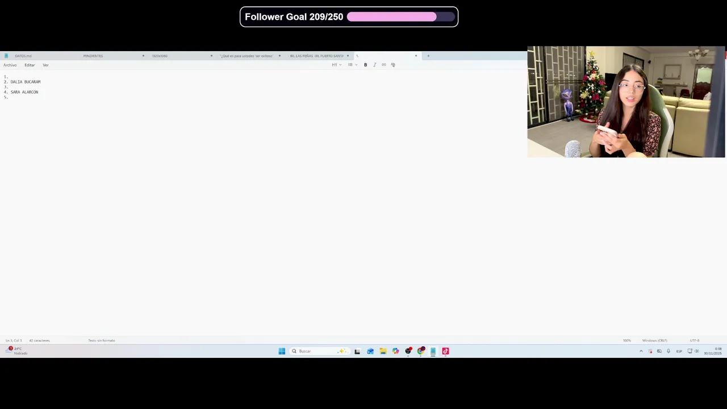Image resolution: width=727 pixels, height=409 pixels.
Task: Insert a link using the link icon
Action: pyautogui.click(x=383, y=65)
